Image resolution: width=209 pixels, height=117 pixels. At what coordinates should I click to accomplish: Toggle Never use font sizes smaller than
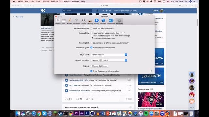pos(91,33)
